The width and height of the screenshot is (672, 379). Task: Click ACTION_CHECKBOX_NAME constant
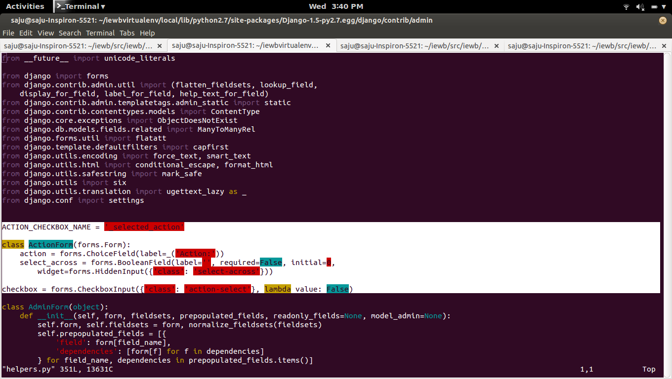coord(46,227)
